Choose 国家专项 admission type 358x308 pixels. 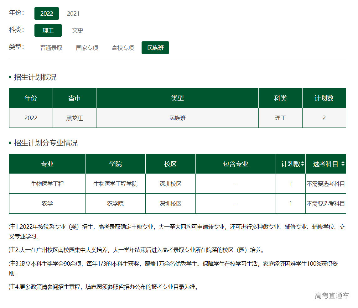[x=87, y=48]
